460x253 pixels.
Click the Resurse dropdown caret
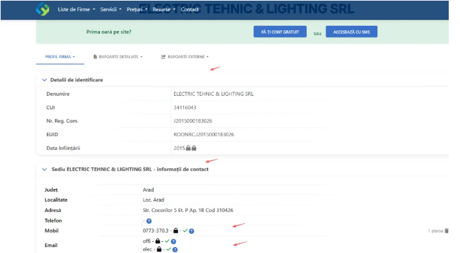pos(174,9)
